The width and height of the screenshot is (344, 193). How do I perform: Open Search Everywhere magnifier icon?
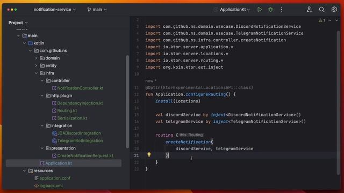pyautogui.click(x=321, y=10)
